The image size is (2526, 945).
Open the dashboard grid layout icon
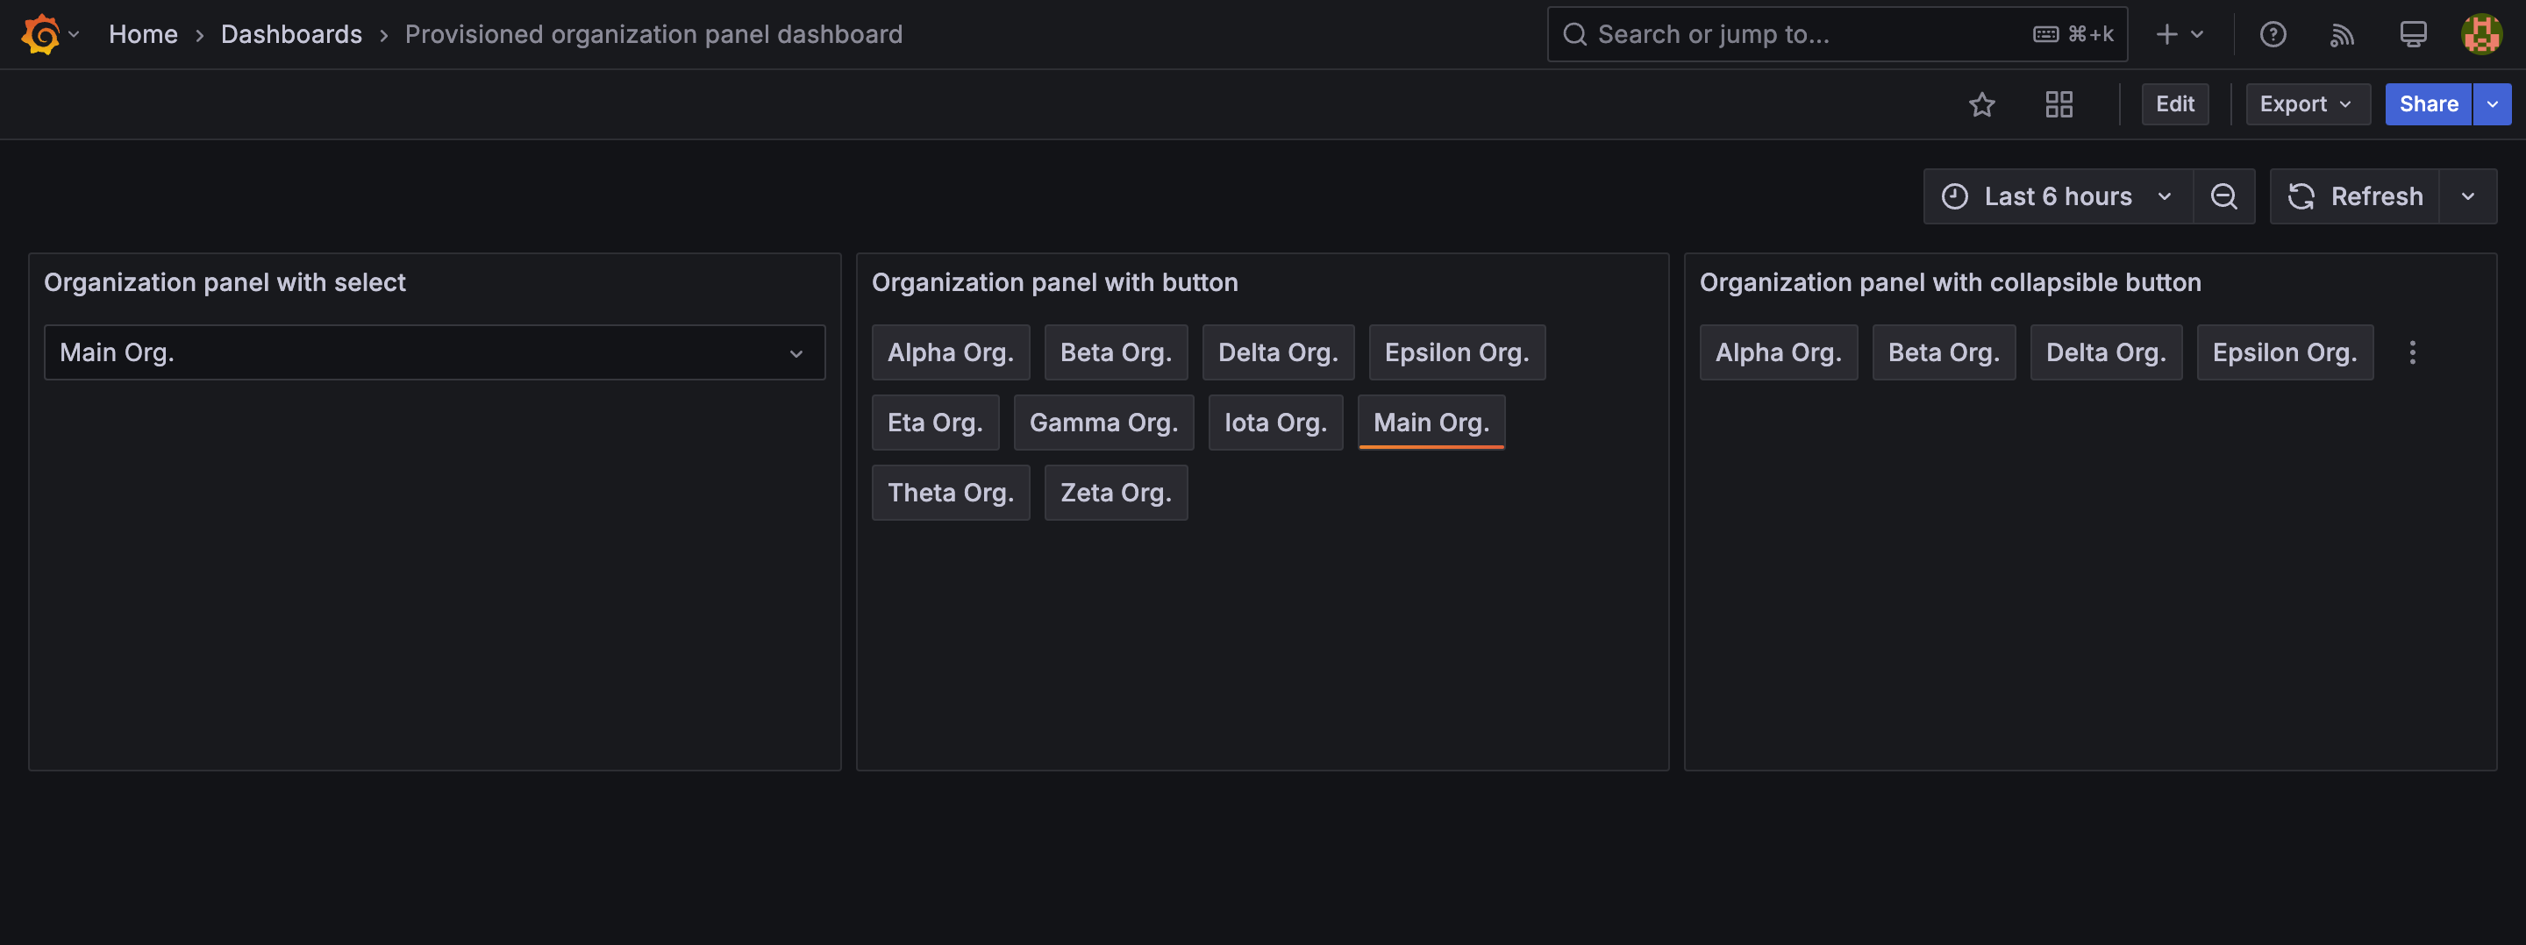coord(2059,104)
